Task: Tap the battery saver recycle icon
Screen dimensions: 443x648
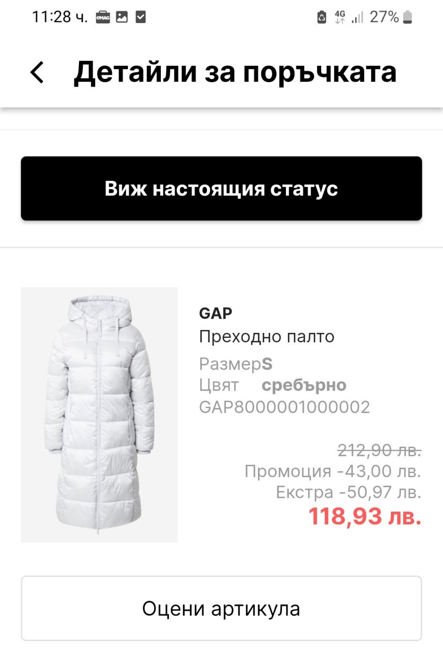Action: (x=322, y=17)
